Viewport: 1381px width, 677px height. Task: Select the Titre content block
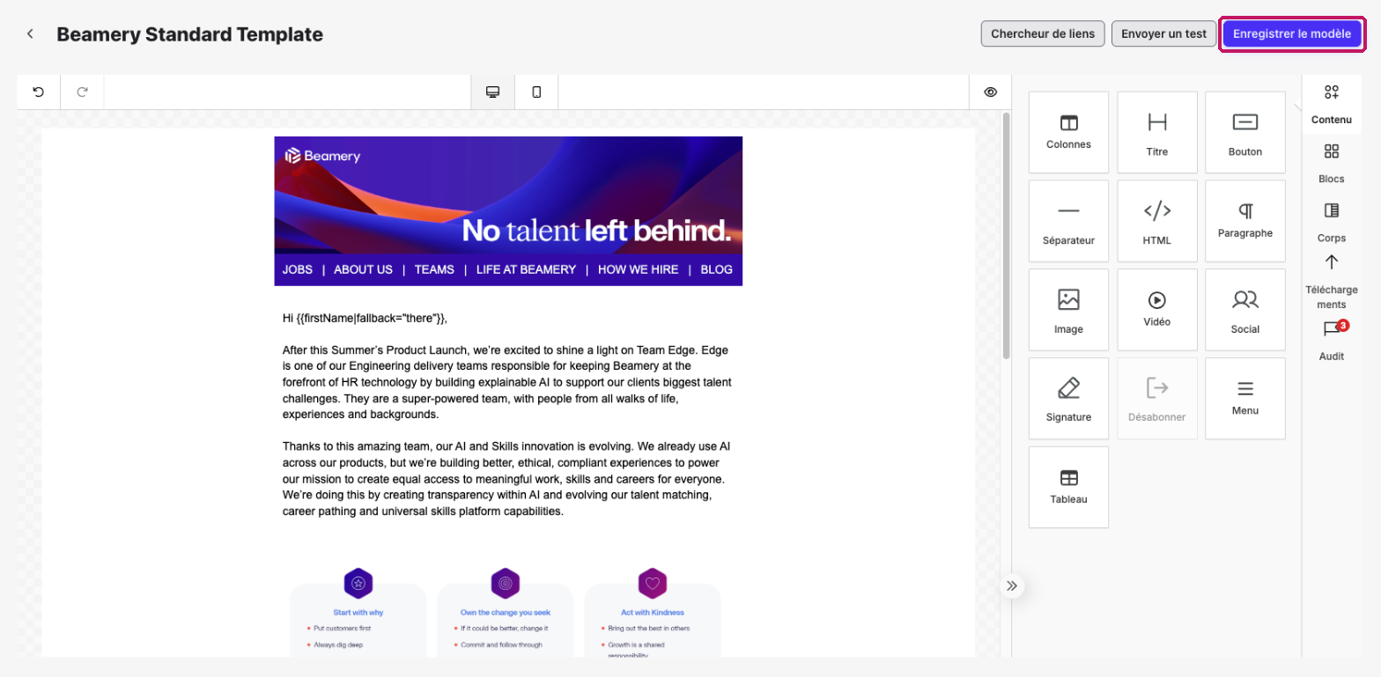[x=1157, y=132]
